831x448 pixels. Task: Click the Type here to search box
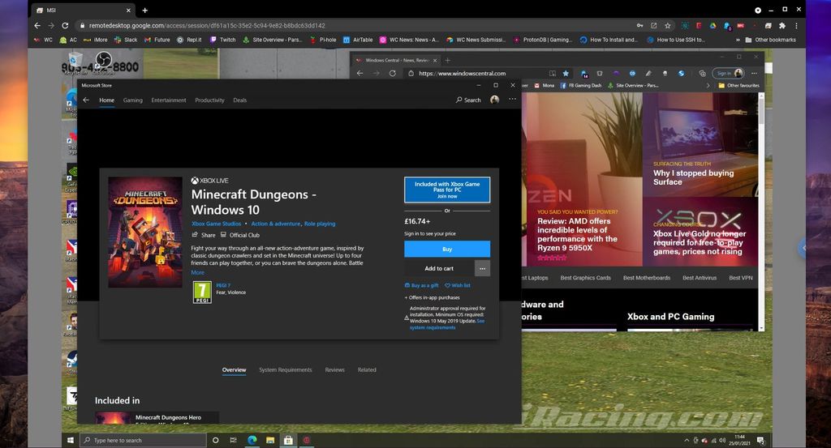[x=142, y=440]
